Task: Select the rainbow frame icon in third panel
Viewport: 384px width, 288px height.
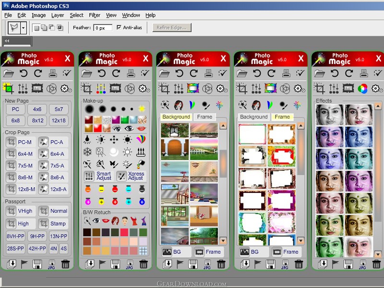Action: pos(193,88)
